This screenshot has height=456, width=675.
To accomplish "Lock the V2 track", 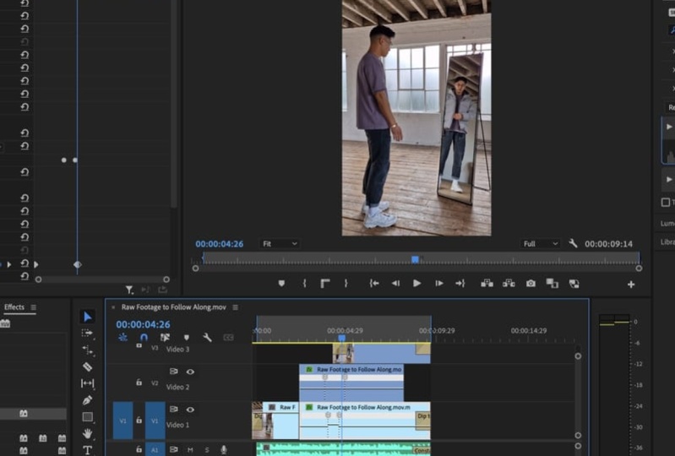I will click(139, 382).
